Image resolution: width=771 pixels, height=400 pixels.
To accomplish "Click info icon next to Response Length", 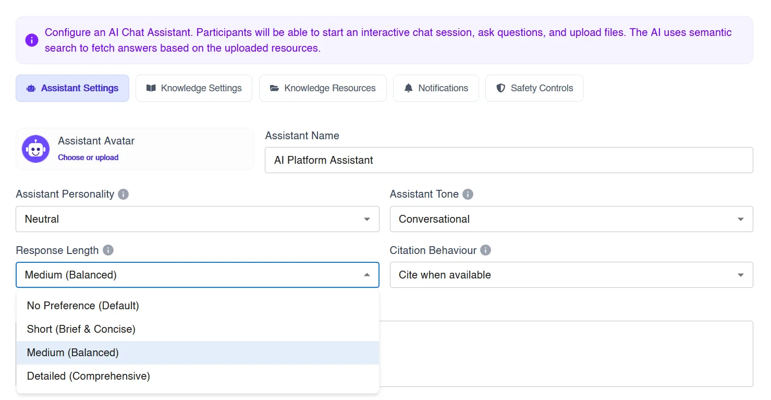I will 108,250.
